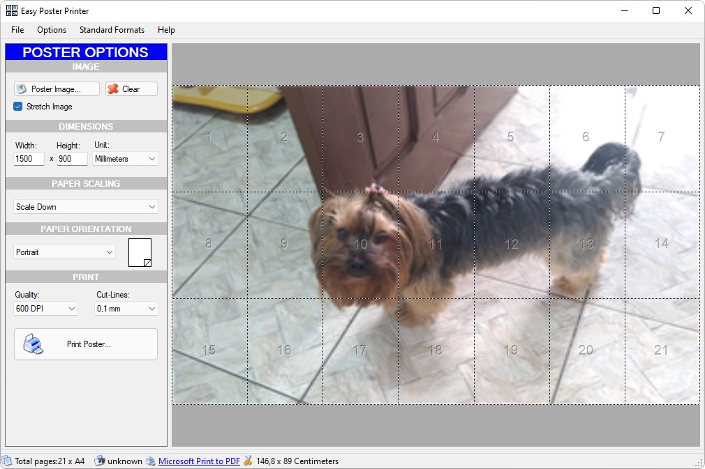Click the printer icon on Print Poster
Viewport: 705px width, 469px height.
(x=34, y=344)
